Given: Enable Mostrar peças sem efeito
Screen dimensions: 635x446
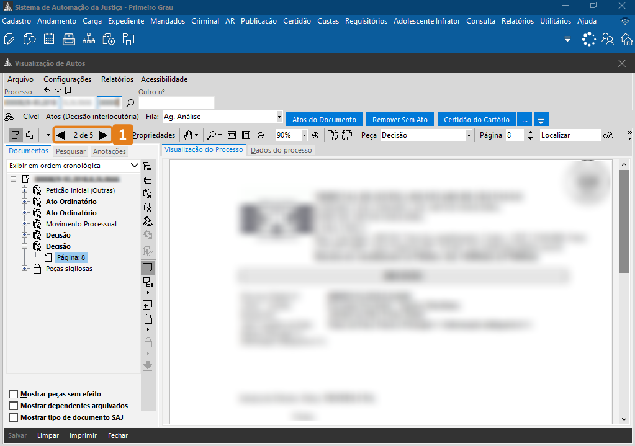Looking at the screenshot, I should pyautogui.click(x=14, y=394).
